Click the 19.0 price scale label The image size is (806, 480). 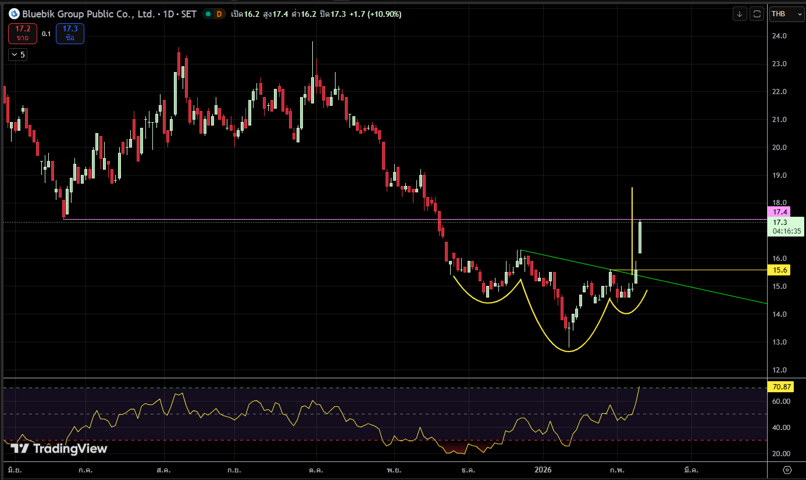tap(780, 175)
